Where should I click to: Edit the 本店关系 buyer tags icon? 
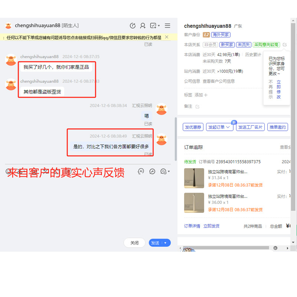(285, 45)
